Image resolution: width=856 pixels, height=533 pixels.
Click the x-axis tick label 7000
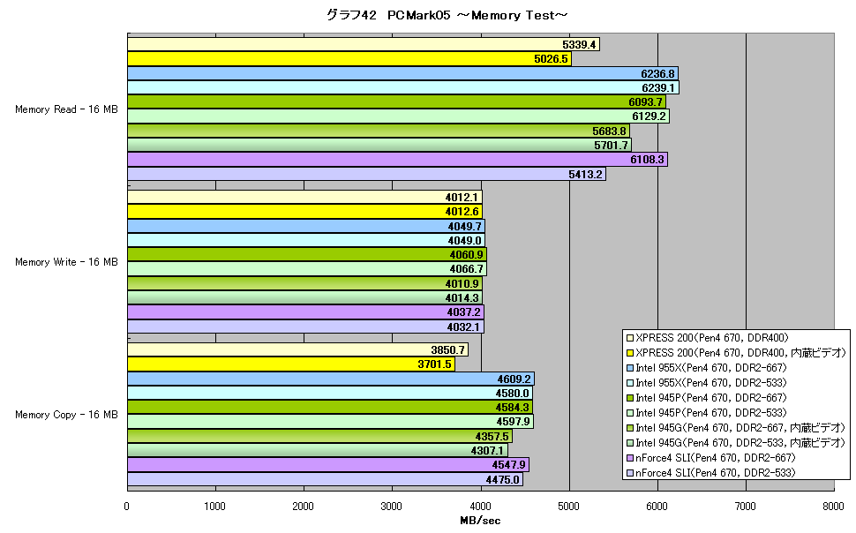point(745,507)
